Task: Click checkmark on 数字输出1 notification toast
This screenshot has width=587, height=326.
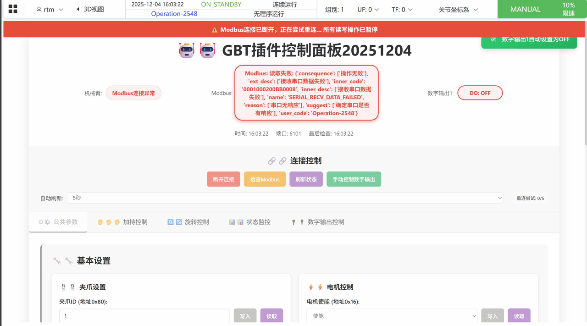Action: click(493, 39)
